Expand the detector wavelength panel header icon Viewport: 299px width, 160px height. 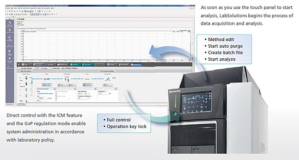pos(116,89)
